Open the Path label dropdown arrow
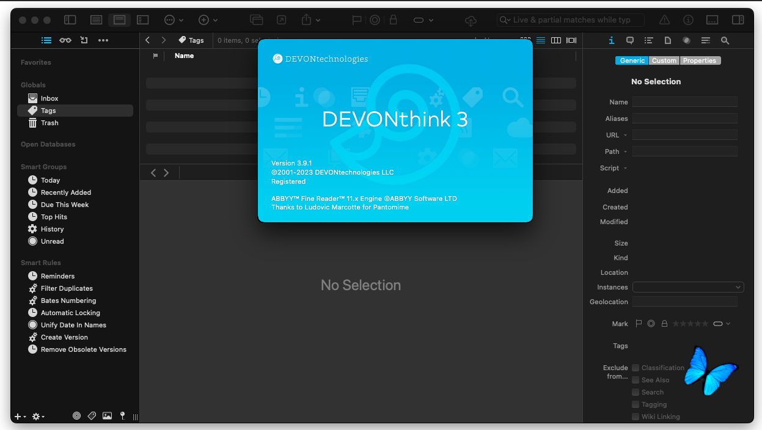 [x=625, y=151]
